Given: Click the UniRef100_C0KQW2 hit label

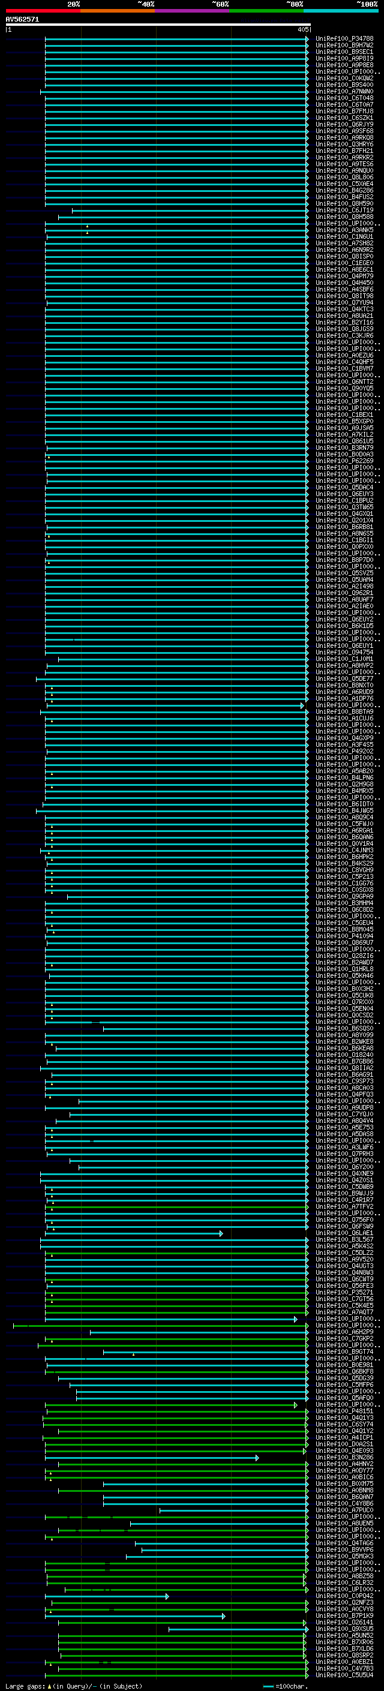Looking at the screenshot, I should pos(344,78).
